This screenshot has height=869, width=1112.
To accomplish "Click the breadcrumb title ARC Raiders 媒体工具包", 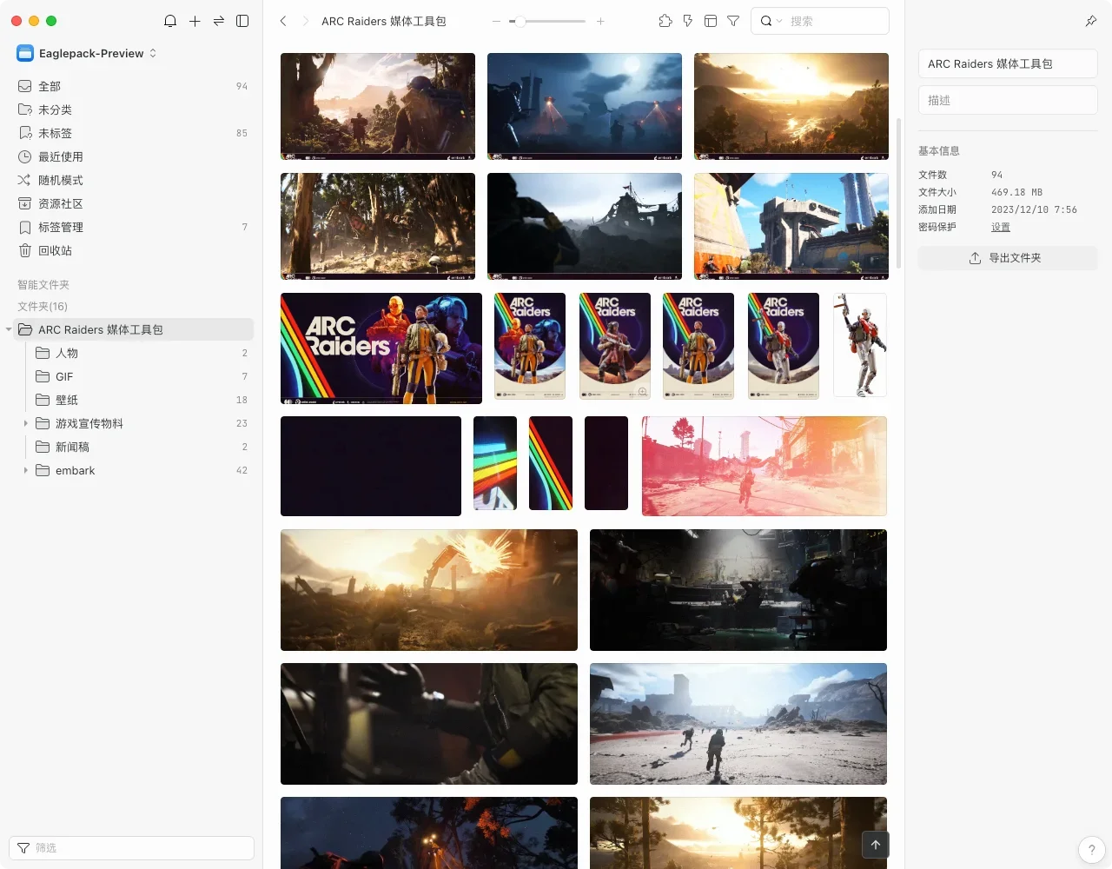I will (x=384, y=21).
